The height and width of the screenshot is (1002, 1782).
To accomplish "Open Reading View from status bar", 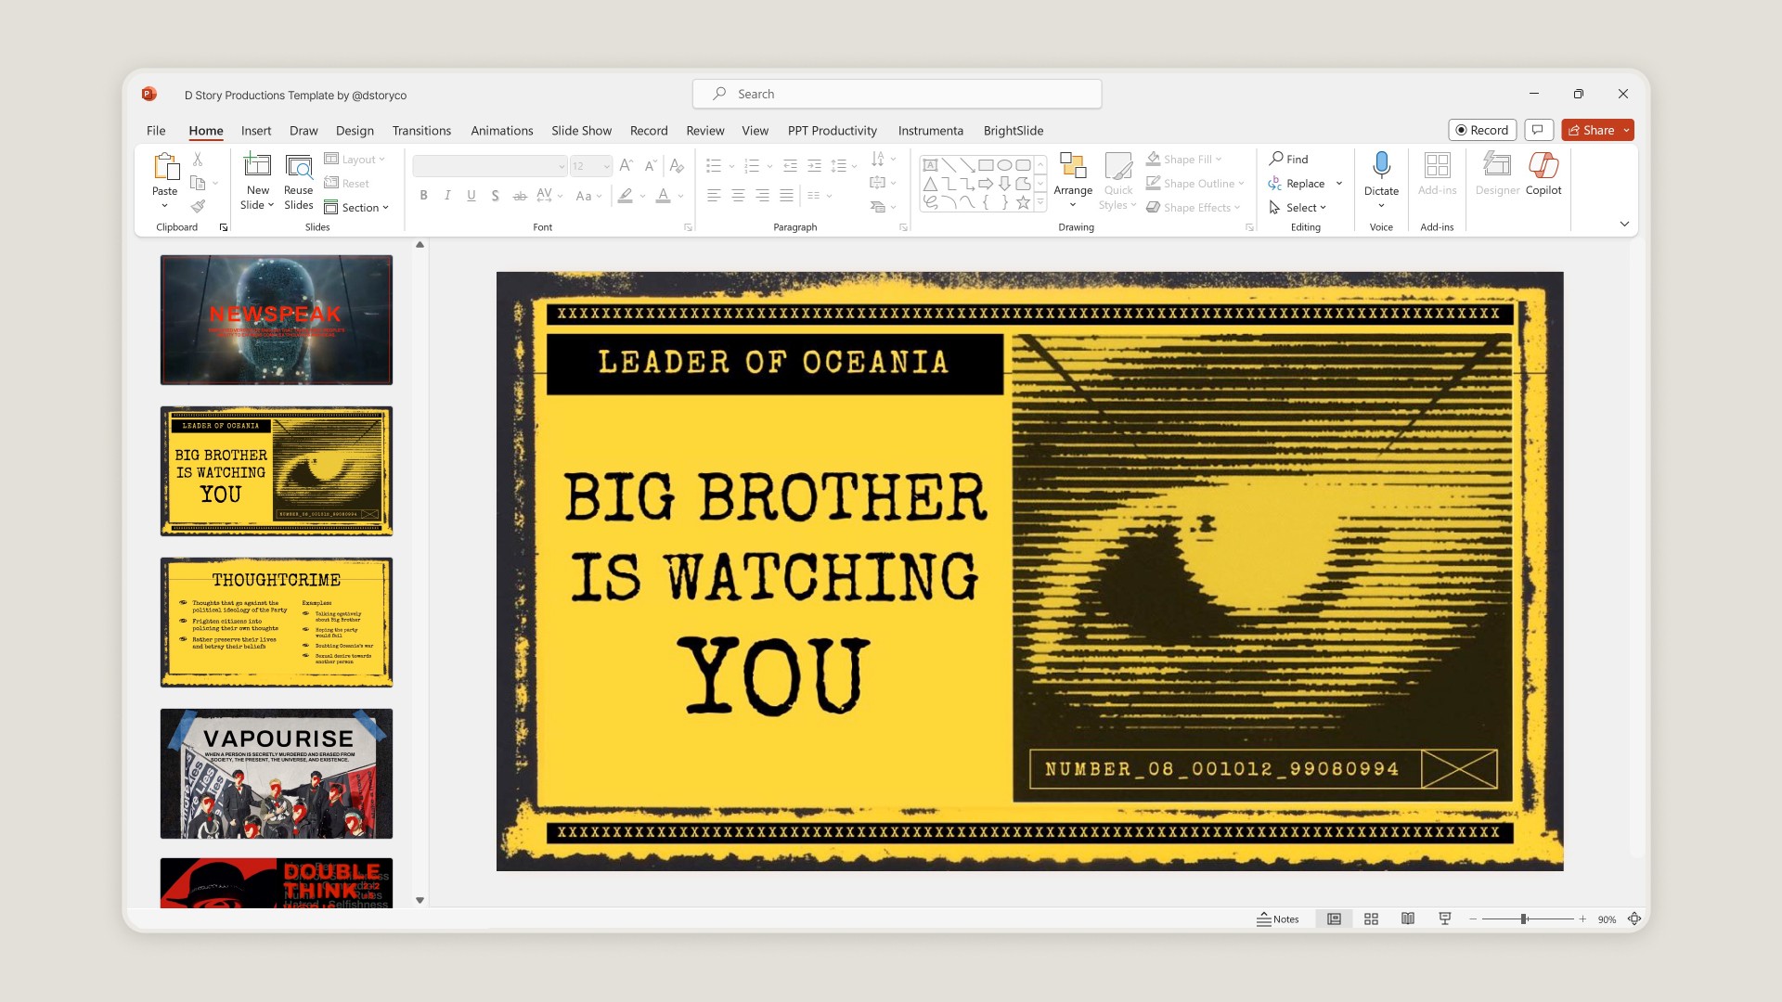I will pos(1408,918).
